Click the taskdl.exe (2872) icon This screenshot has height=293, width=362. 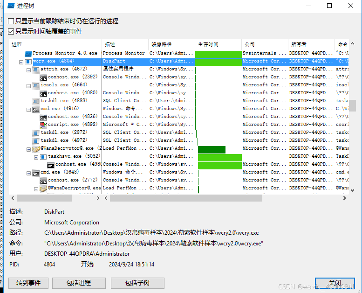36,133
